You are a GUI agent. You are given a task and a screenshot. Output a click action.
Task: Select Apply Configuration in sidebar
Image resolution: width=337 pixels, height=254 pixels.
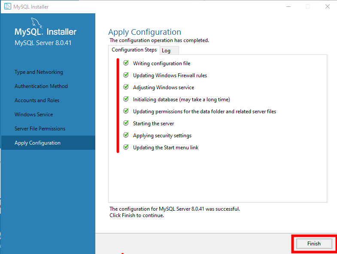[48, 143]
